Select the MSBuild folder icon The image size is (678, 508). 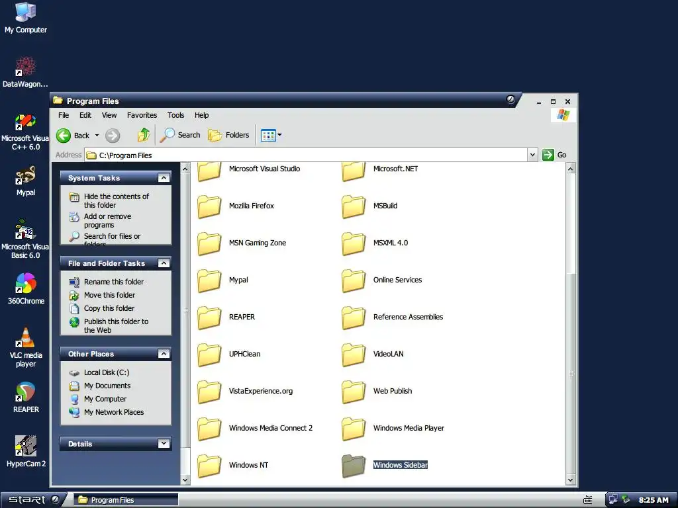point(354,206)
